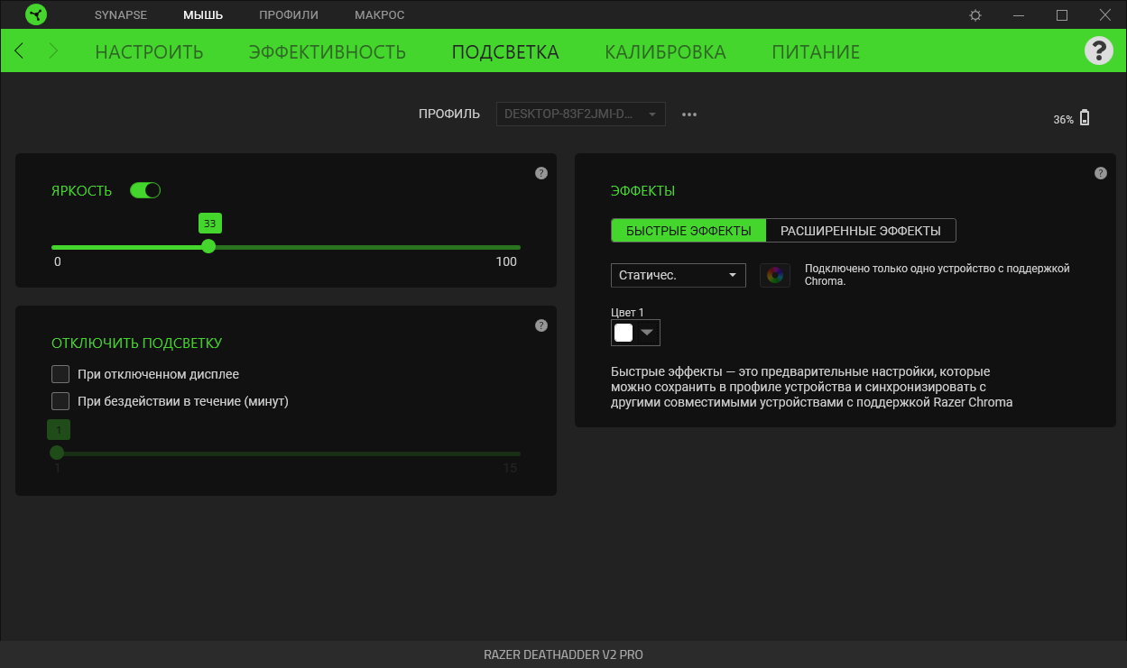Screen dimensions: 1127x668
Task: Switch to ПИТАНИЕ tab
Action: click(816, 51)
